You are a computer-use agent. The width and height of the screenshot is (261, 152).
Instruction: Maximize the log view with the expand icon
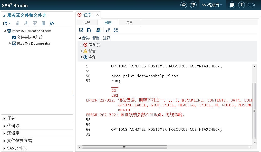coord(116,30)
